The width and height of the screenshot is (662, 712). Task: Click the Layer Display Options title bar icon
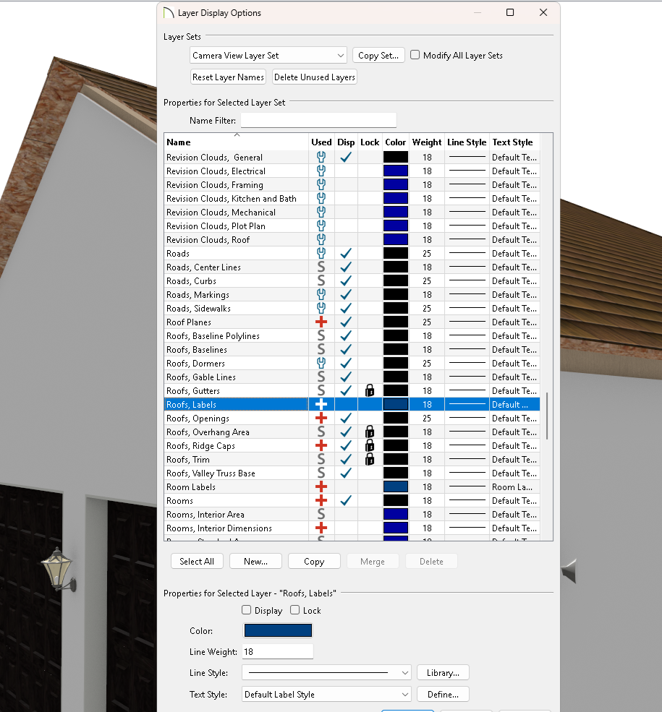pyautogui.click(x=169, y=13)
